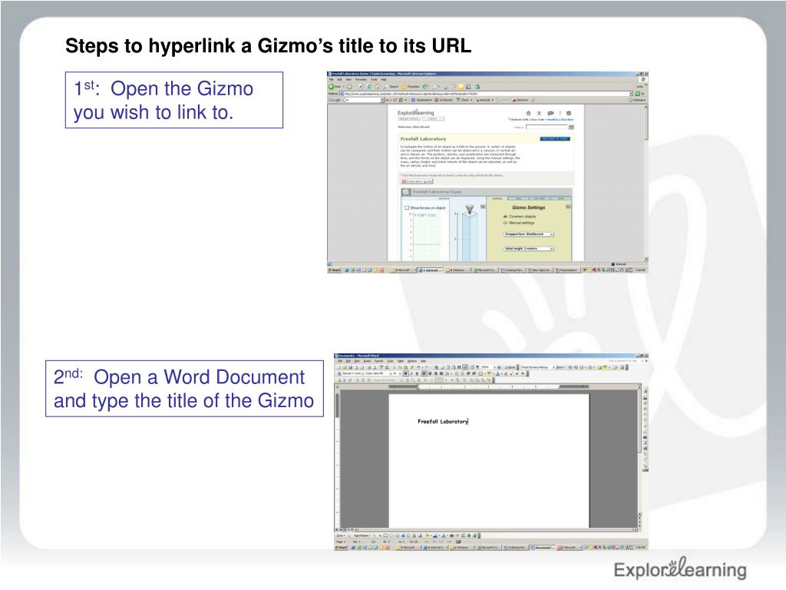Viewport: 786px width, 590px height.
Task: Click the highlight color button in Word's toolbar
Action: coord(489,373)
